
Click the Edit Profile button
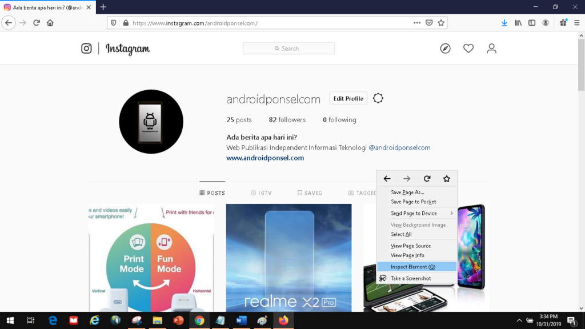348,98
